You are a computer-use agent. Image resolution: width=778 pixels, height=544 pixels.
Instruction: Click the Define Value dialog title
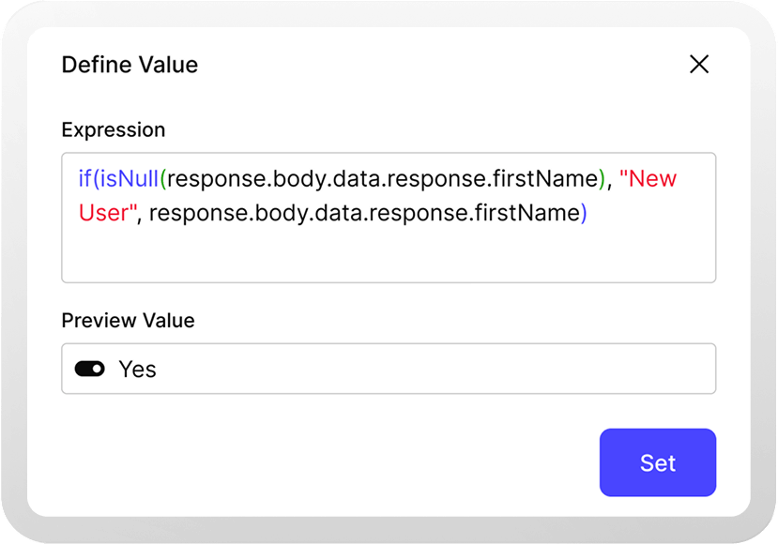pyautogui.click(x=130, y=65)
